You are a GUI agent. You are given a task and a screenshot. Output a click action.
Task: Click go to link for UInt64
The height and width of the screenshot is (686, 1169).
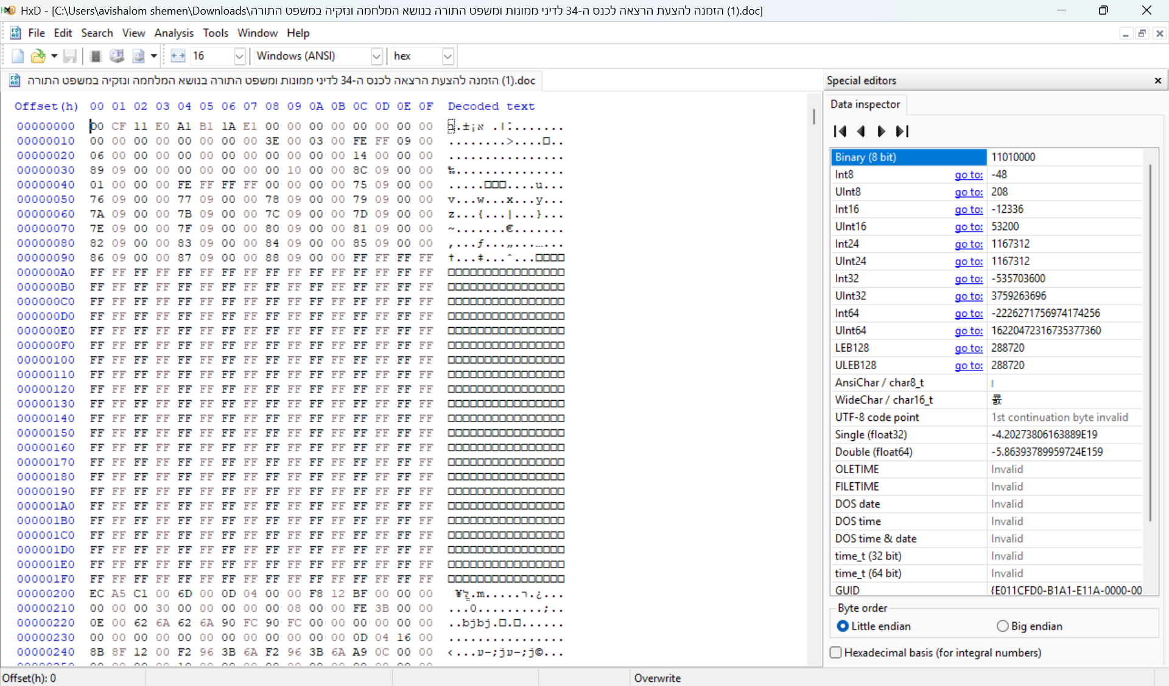(x=968, y=330)
